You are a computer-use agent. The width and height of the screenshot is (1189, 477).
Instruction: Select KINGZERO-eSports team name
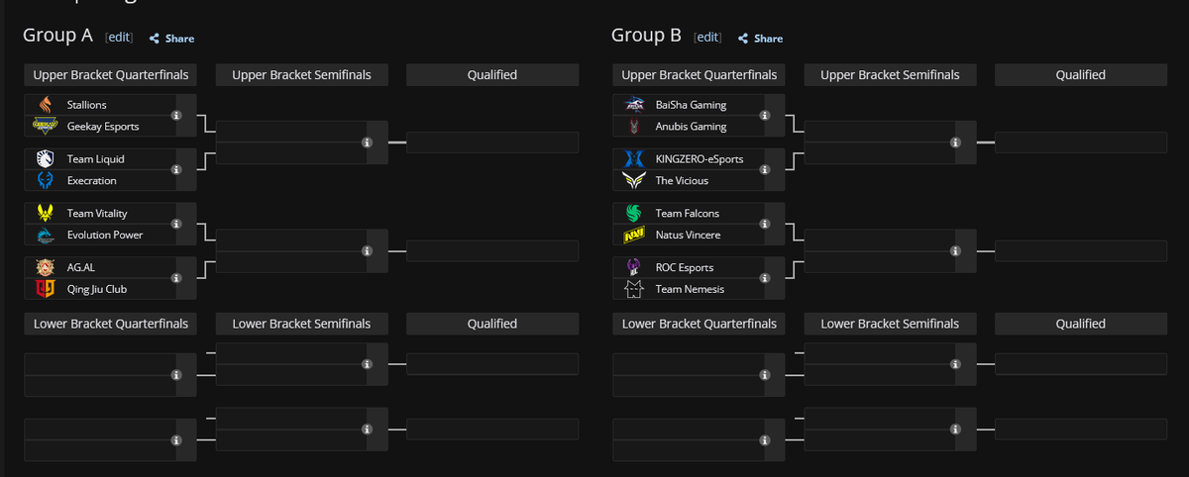700,159
